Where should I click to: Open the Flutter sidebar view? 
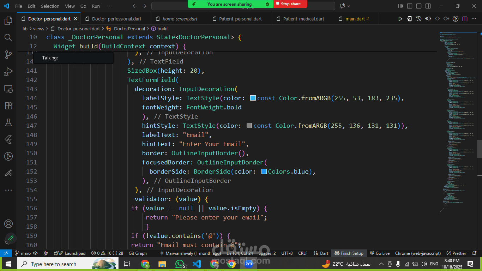coord(8,139)
